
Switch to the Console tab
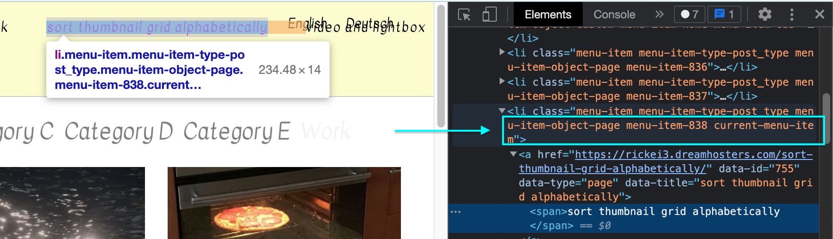pyautogui.click(x=614, y=15)
